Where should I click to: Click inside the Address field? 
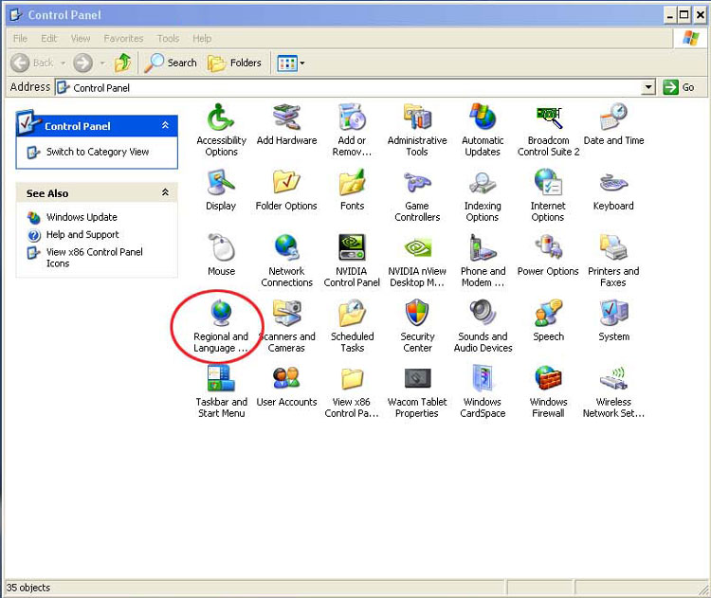click(x=349, y=87)
